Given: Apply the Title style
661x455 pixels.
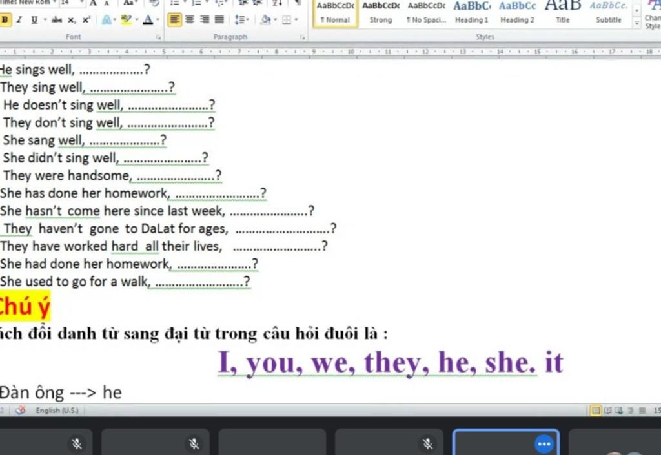Looking at the screenshot, I should click(x=563, y=13).
